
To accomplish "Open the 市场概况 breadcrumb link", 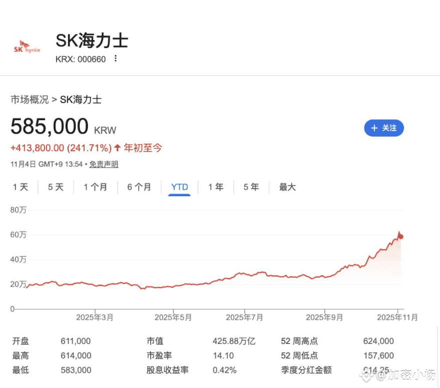I will 30,100.
